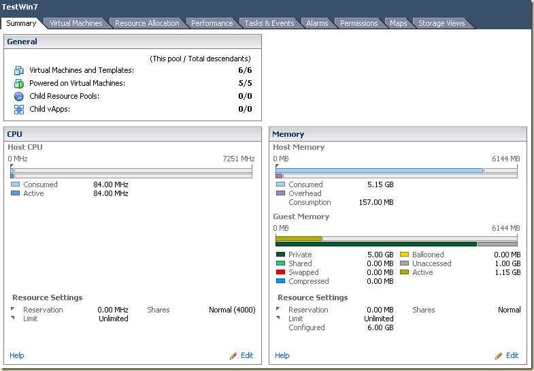534x371 pixels.
Task: Click the pencil icon in Memory panel
Action: 499,355
